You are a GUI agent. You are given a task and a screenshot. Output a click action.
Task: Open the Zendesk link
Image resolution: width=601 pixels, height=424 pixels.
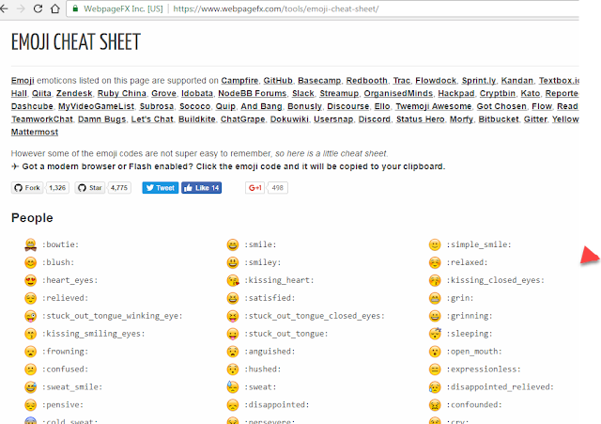pyautogui.click(x=74, y=93)
